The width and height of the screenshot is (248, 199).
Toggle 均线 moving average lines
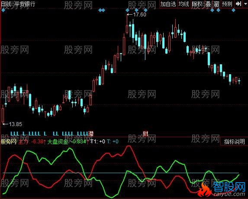[x=184, y=4]
